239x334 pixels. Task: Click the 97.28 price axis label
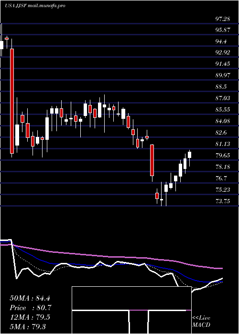pos(223,19)
